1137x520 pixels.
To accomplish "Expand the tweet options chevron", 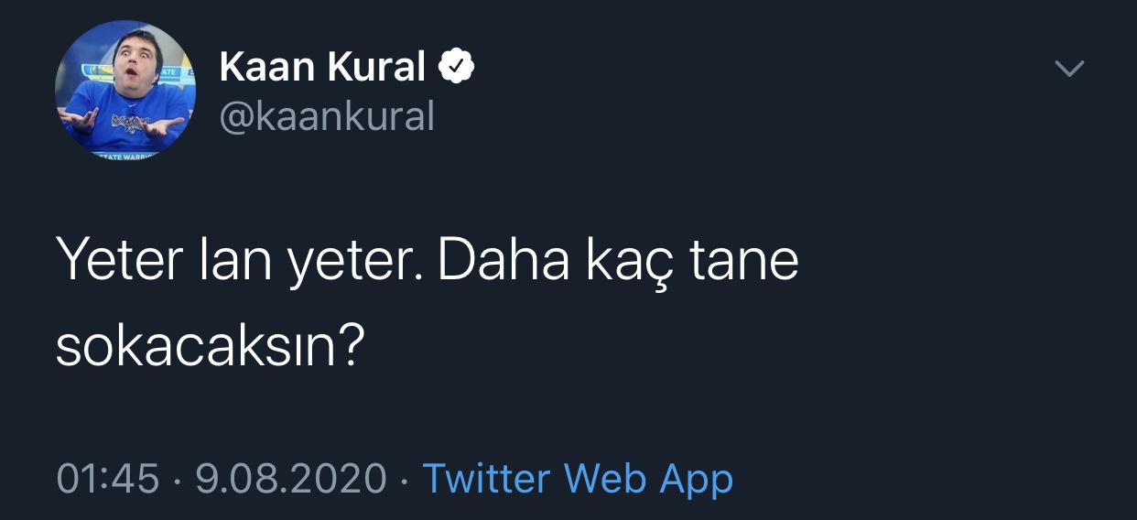I will click(x=1068, y=69).
